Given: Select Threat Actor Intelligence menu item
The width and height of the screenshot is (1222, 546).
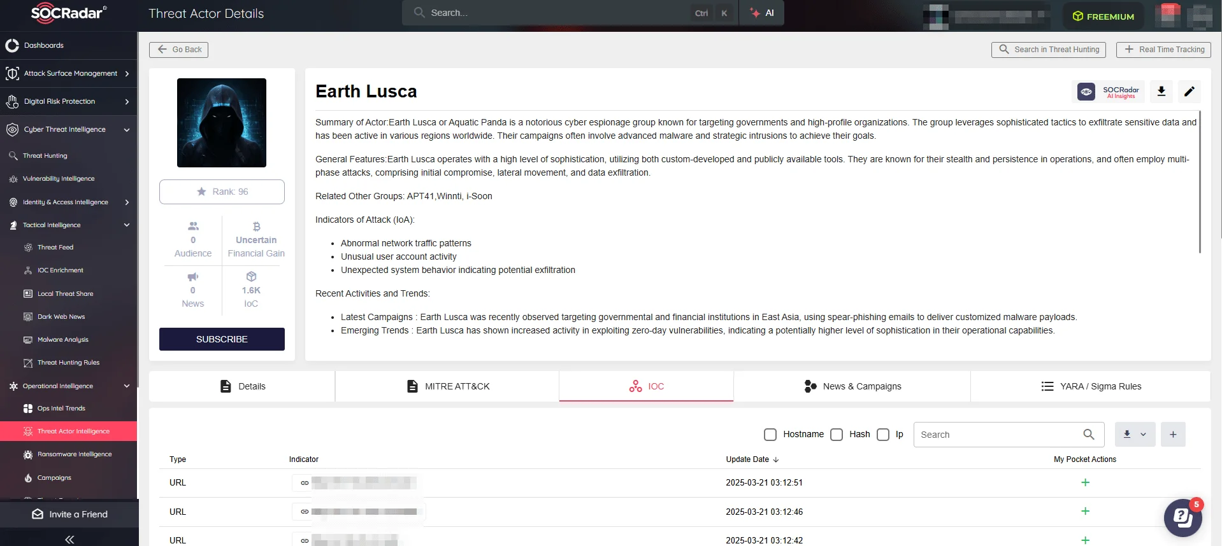Looking at the screenshot, I should click(69, 431).
